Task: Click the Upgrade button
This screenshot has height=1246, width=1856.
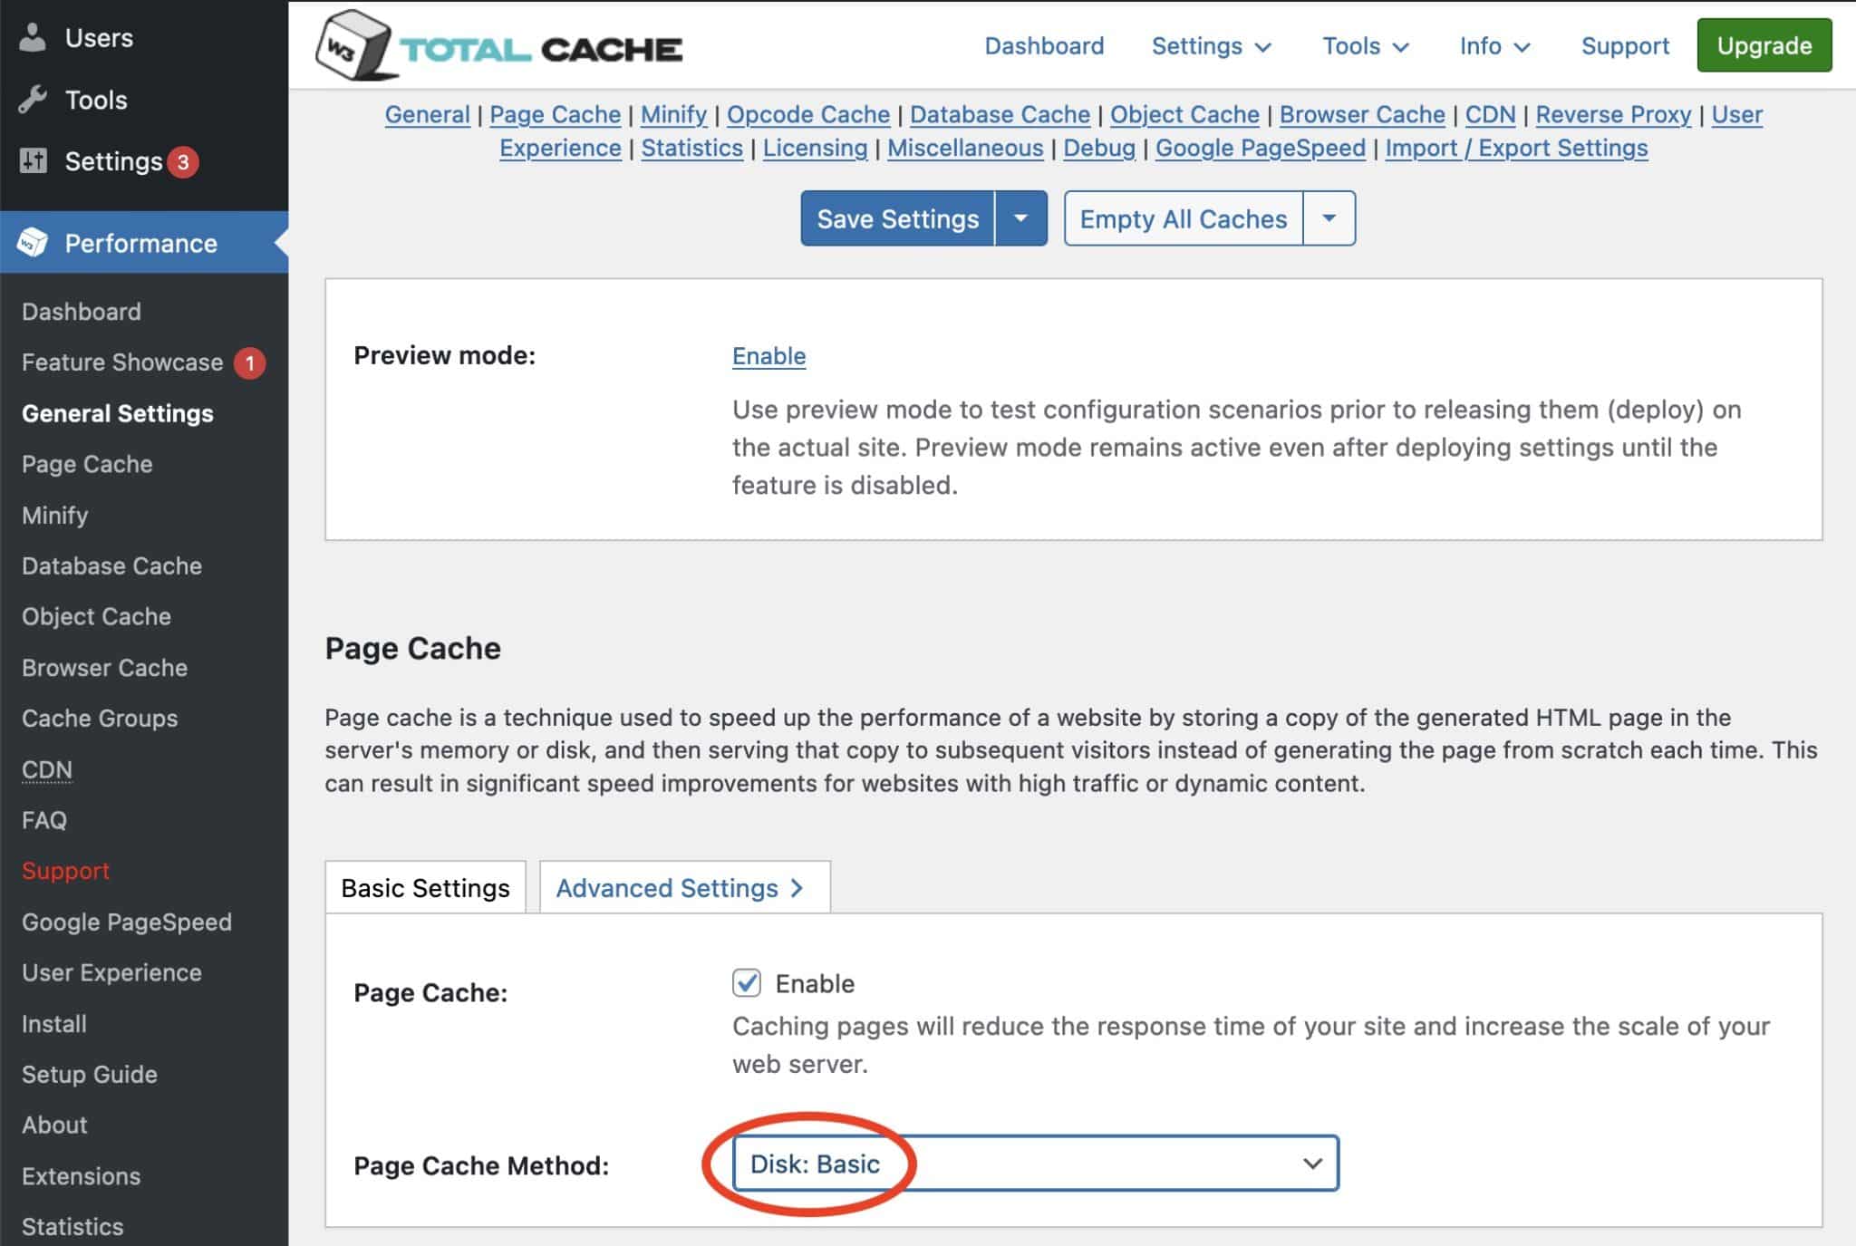Action: [x=1762, y=45]
